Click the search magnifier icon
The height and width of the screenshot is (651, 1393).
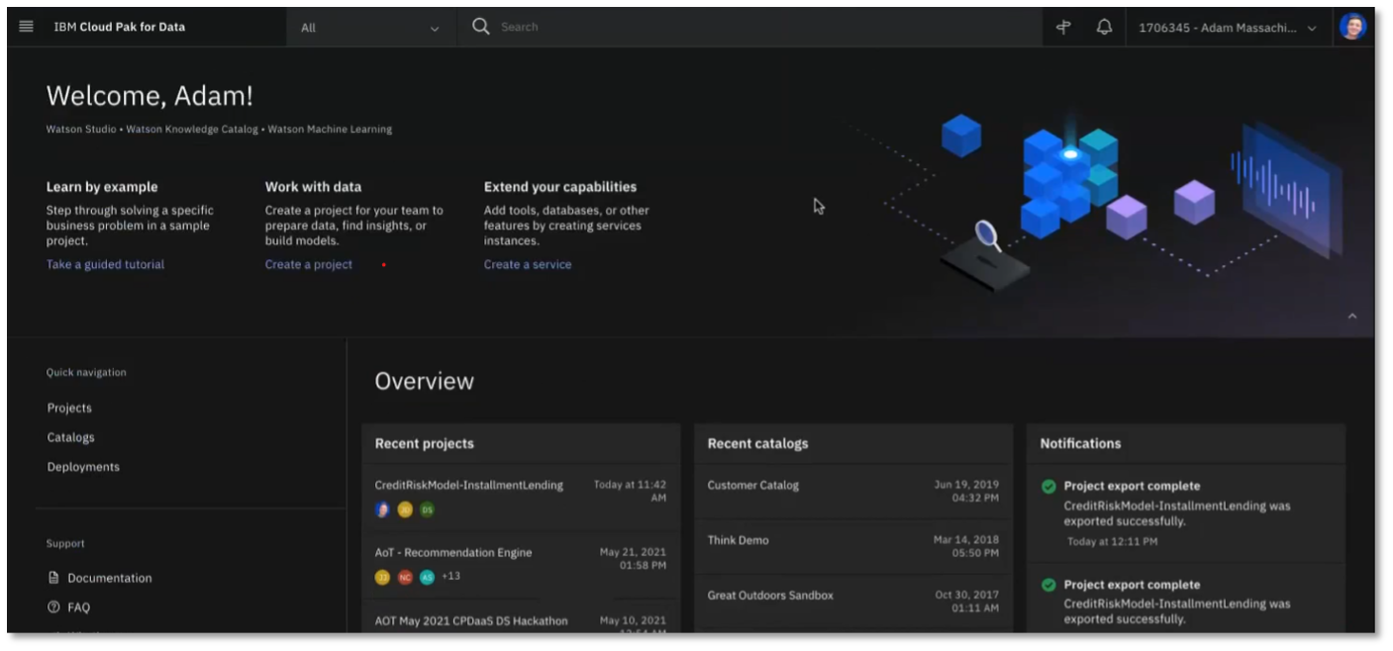point(481,27)
